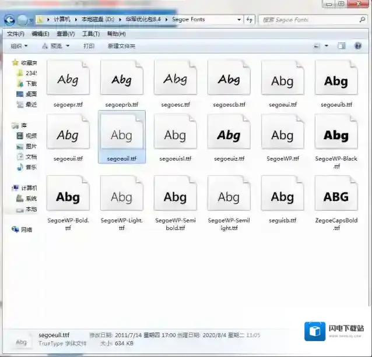Select the segoeuisl.ttf font file icon
The image size is (372, 357).
pyautogui.click(x=176, y=132)
